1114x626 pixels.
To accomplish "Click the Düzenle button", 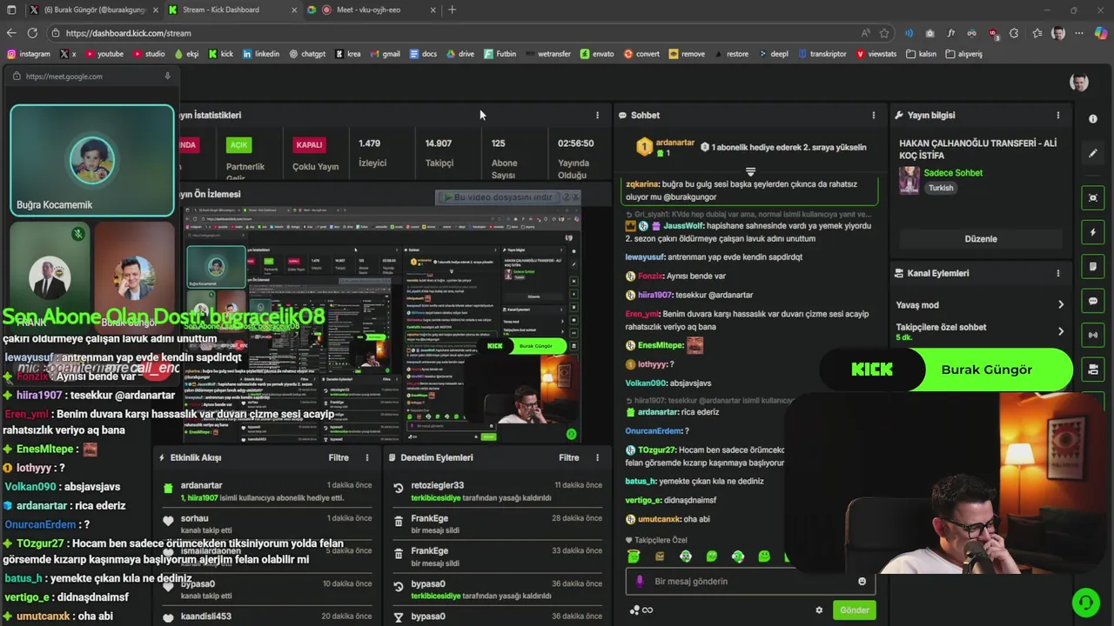I will [981, 239].
